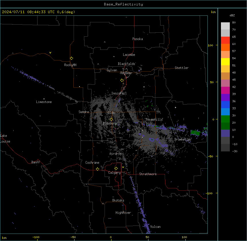Pick the light gray 80-70 dBZ legend swatch
Viewport: 247px width, 241px height.
click(x=225, y=26)
